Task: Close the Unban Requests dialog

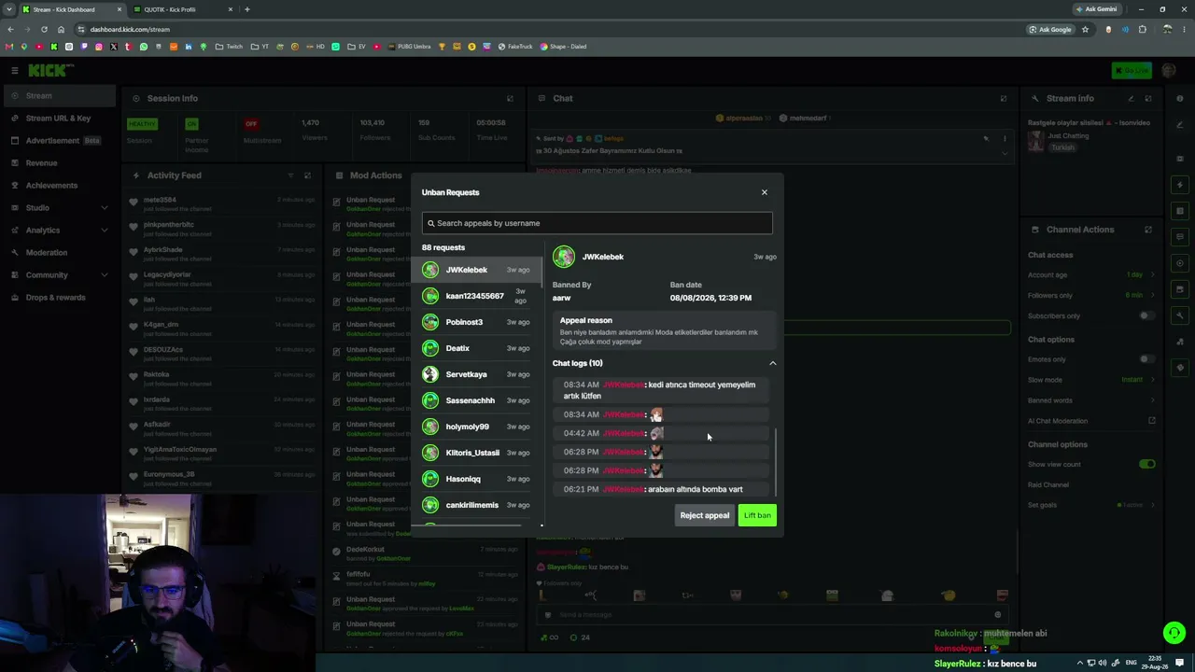Action: coord(764,192)
